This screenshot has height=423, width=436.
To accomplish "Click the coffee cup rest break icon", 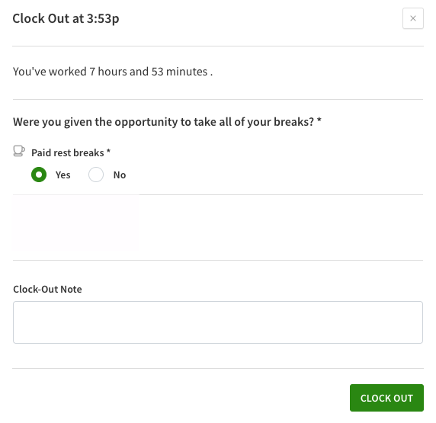I will pyautogui.click(x=19, y=152).
